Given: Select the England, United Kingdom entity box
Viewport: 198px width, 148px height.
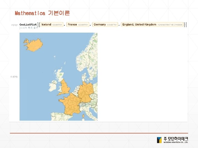Looking at the screenshot, I should click(152, 25).
